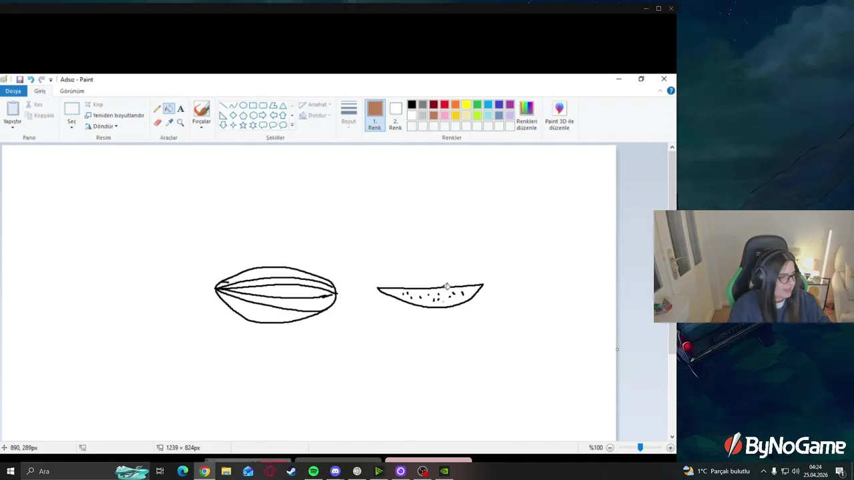Open Customize Quick Access Toolbar dropdown
This screenshot has height=480, width=854.
coord(51,80)
